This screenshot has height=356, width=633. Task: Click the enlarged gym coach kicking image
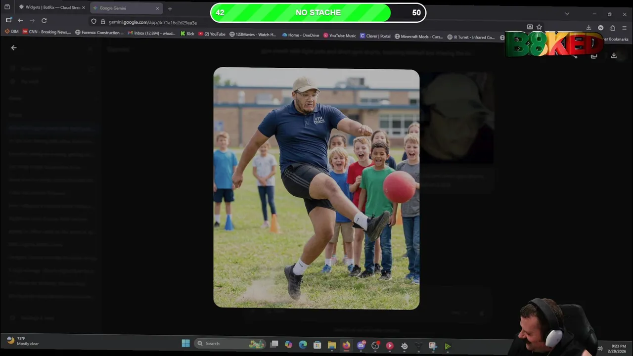[x=316, y=188]
